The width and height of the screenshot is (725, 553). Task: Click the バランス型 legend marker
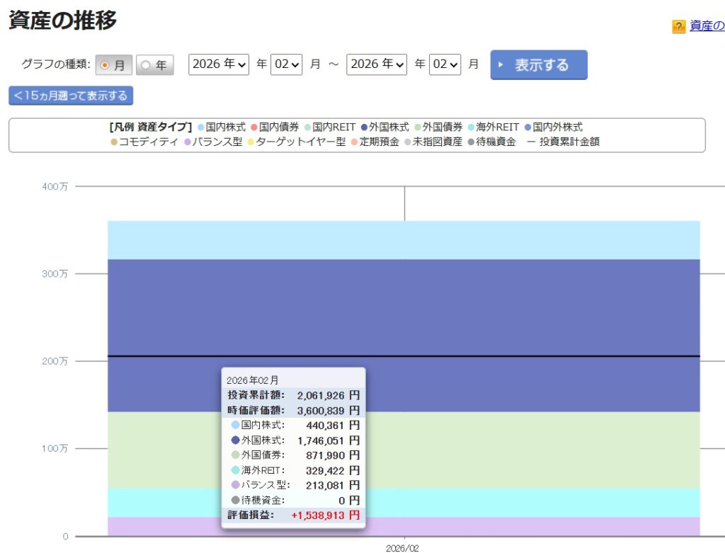[x=188, y=142]
